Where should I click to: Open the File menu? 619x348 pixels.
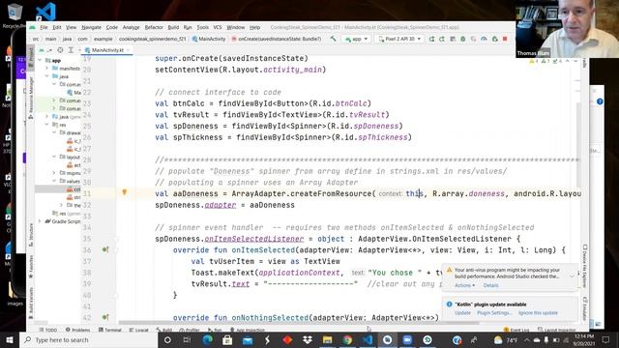(x=44, y=27)
